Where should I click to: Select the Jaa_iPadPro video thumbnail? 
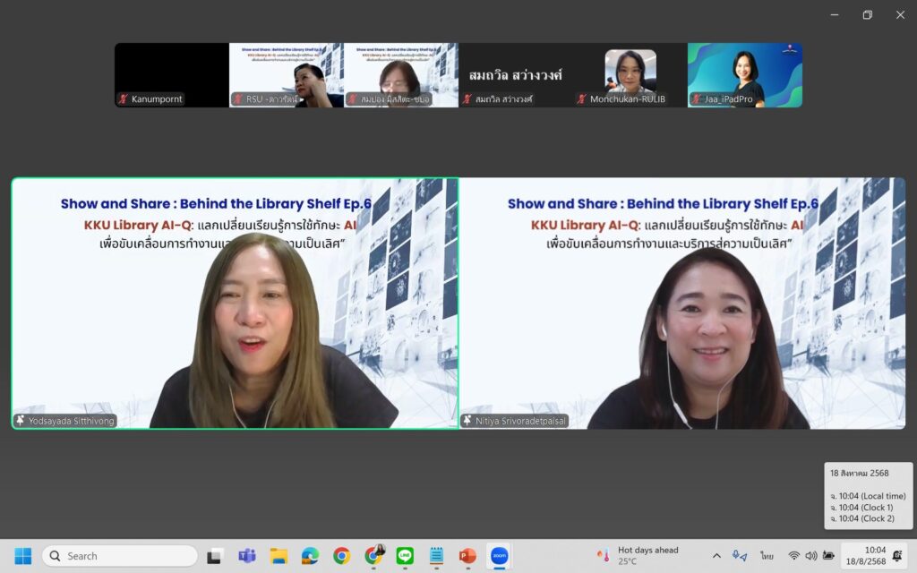[x=745, y=75]
